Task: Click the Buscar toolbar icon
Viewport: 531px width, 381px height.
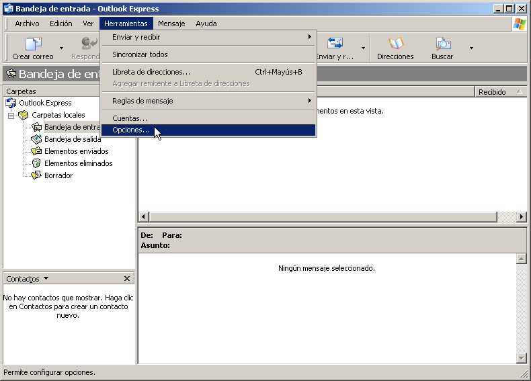Action: [x=443, y=44]
